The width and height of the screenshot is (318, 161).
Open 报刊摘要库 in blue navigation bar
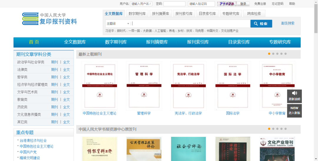pos(157,42)
